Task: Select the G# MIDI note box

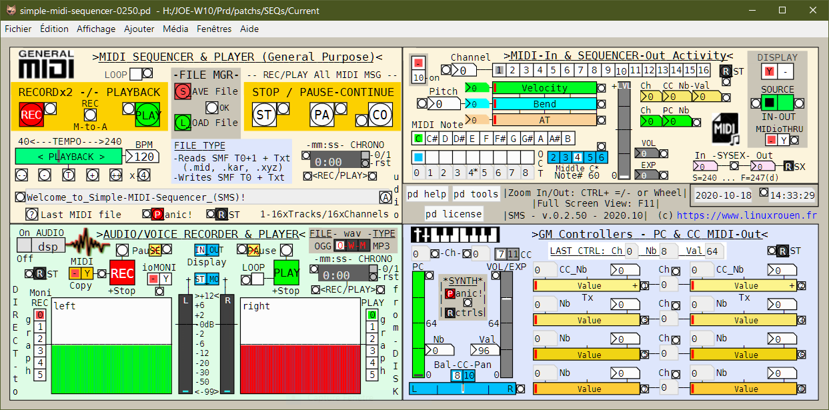Action: click(x=528, y=139)
